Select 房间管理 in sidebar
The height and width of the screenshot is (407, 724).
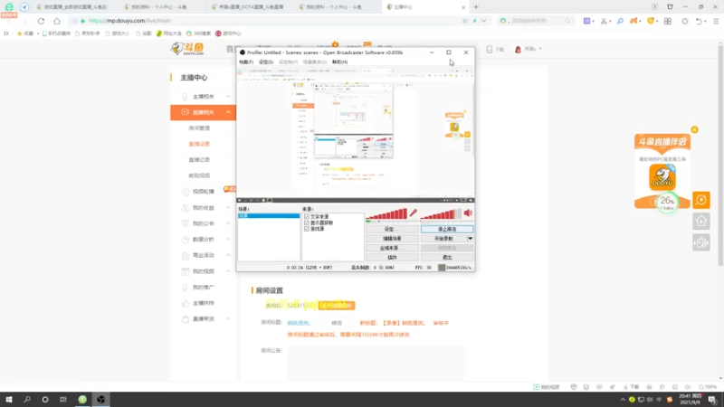pyautogui.click(x=199, y=128)
